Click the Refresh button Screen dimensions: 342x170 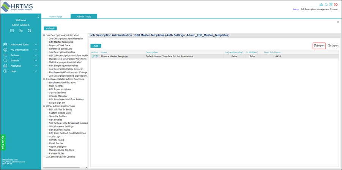pyautogui.click(x=50, y=28)
